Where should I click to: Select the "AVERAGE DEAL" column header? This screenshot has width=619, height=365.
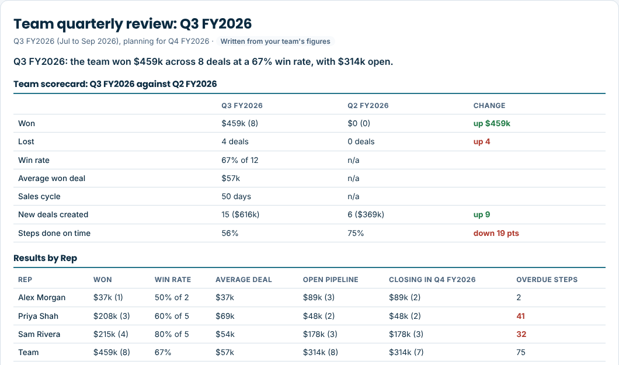tap(244, 280)
